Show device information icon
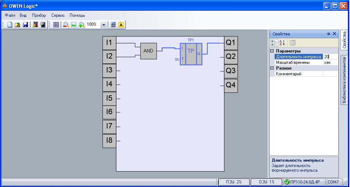 tap(43, 25)
